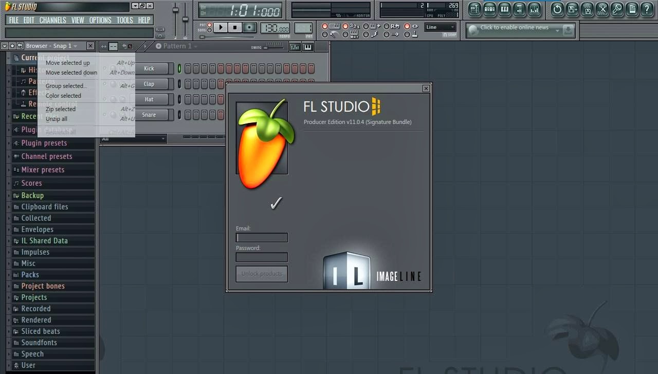
Task: Toggle the 3-2-1 recording countdown
Action: [345, 26]
